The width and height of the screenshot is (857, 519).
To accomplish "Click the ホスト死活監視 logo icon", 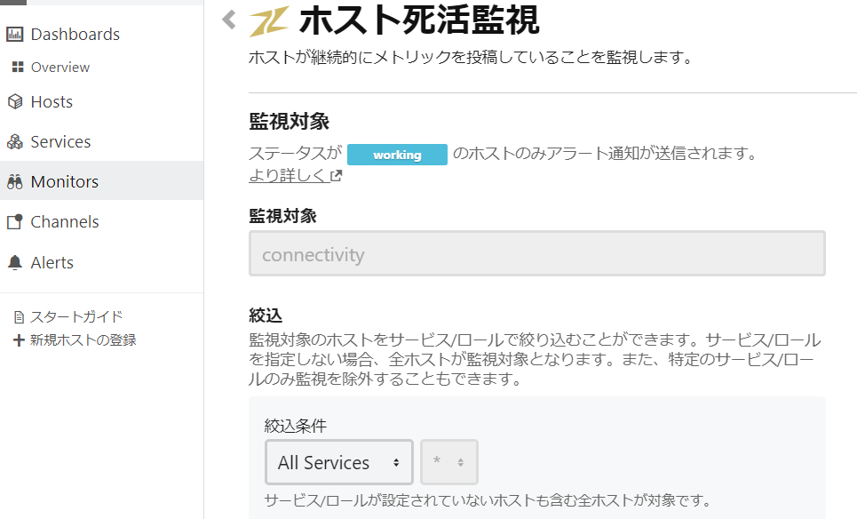I will [268, 22].
